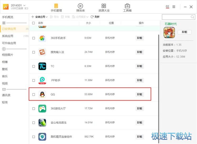This screenshot has height=144, width=197.
Task: Uninstall TC with its 卸载 button
Action: 140,66
